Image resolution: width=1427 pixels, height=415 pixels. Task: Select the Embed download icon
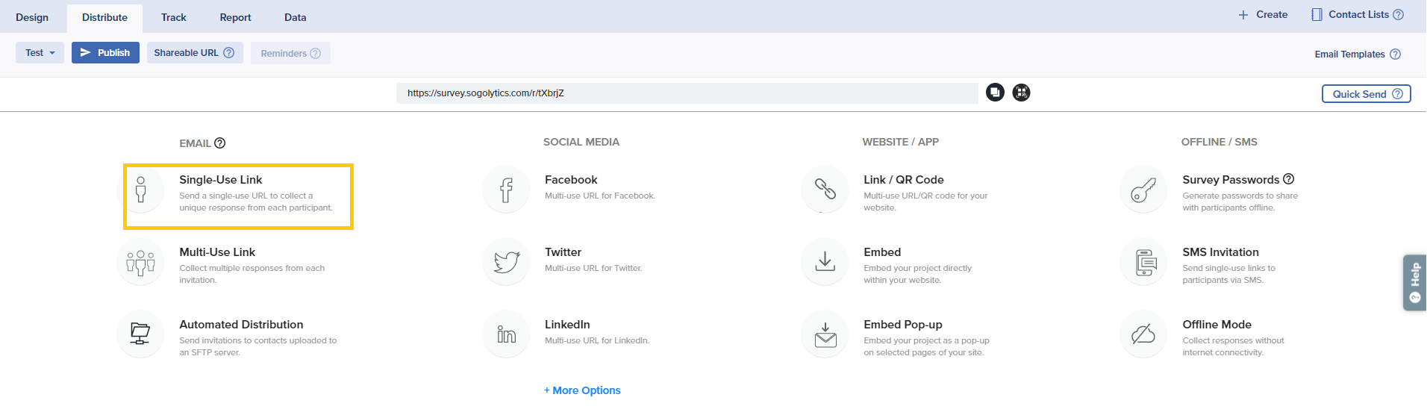(x=825, y=262)
